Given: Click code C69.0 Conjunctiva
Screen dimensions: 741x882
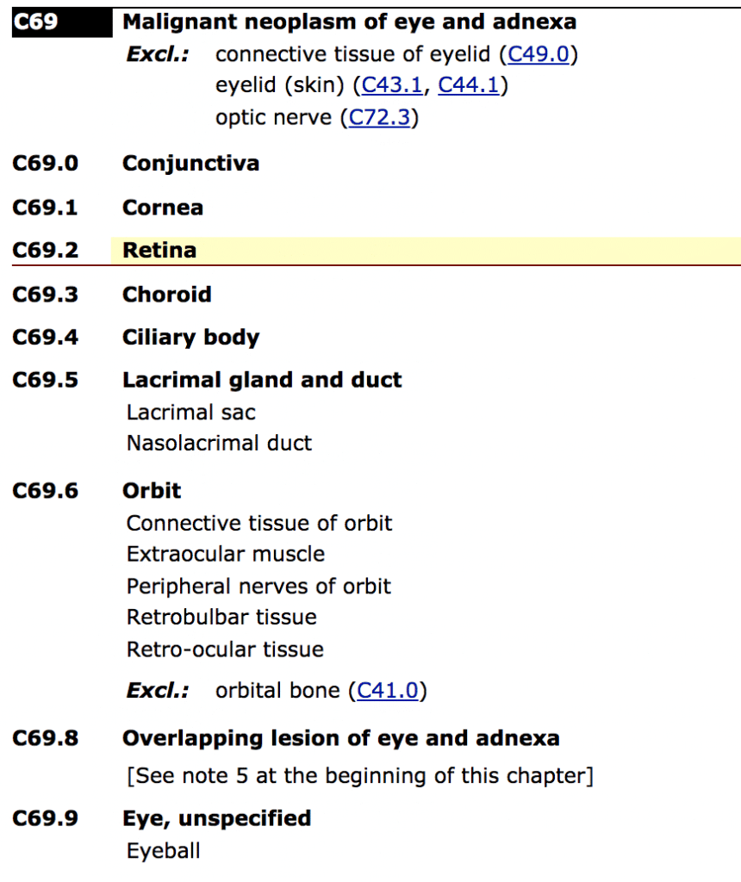Looking at the screenshot, I should coord(46,163).
